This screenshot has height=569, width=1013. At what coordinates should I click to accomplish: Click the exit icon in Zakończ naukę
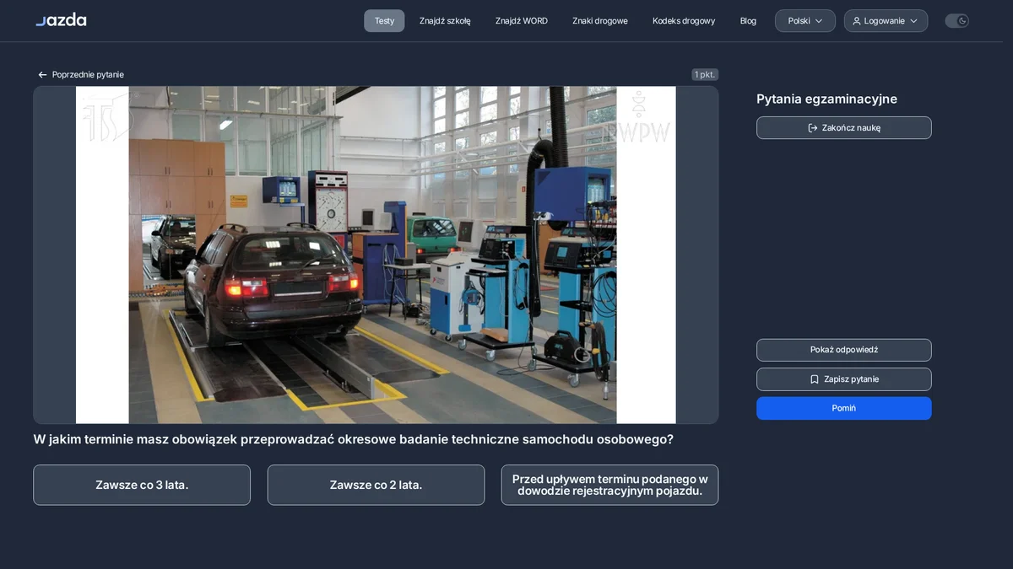tap(812, 128)
